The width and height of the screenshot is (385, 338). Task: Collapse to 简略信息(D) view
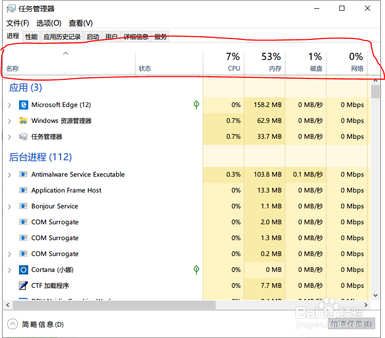(35, 324)
